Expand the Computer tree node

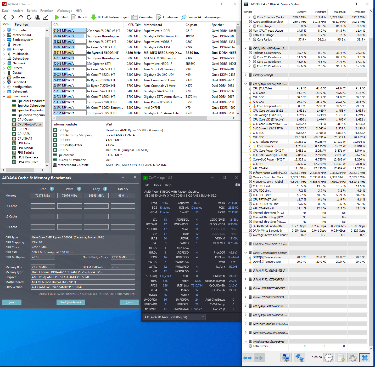4,30
